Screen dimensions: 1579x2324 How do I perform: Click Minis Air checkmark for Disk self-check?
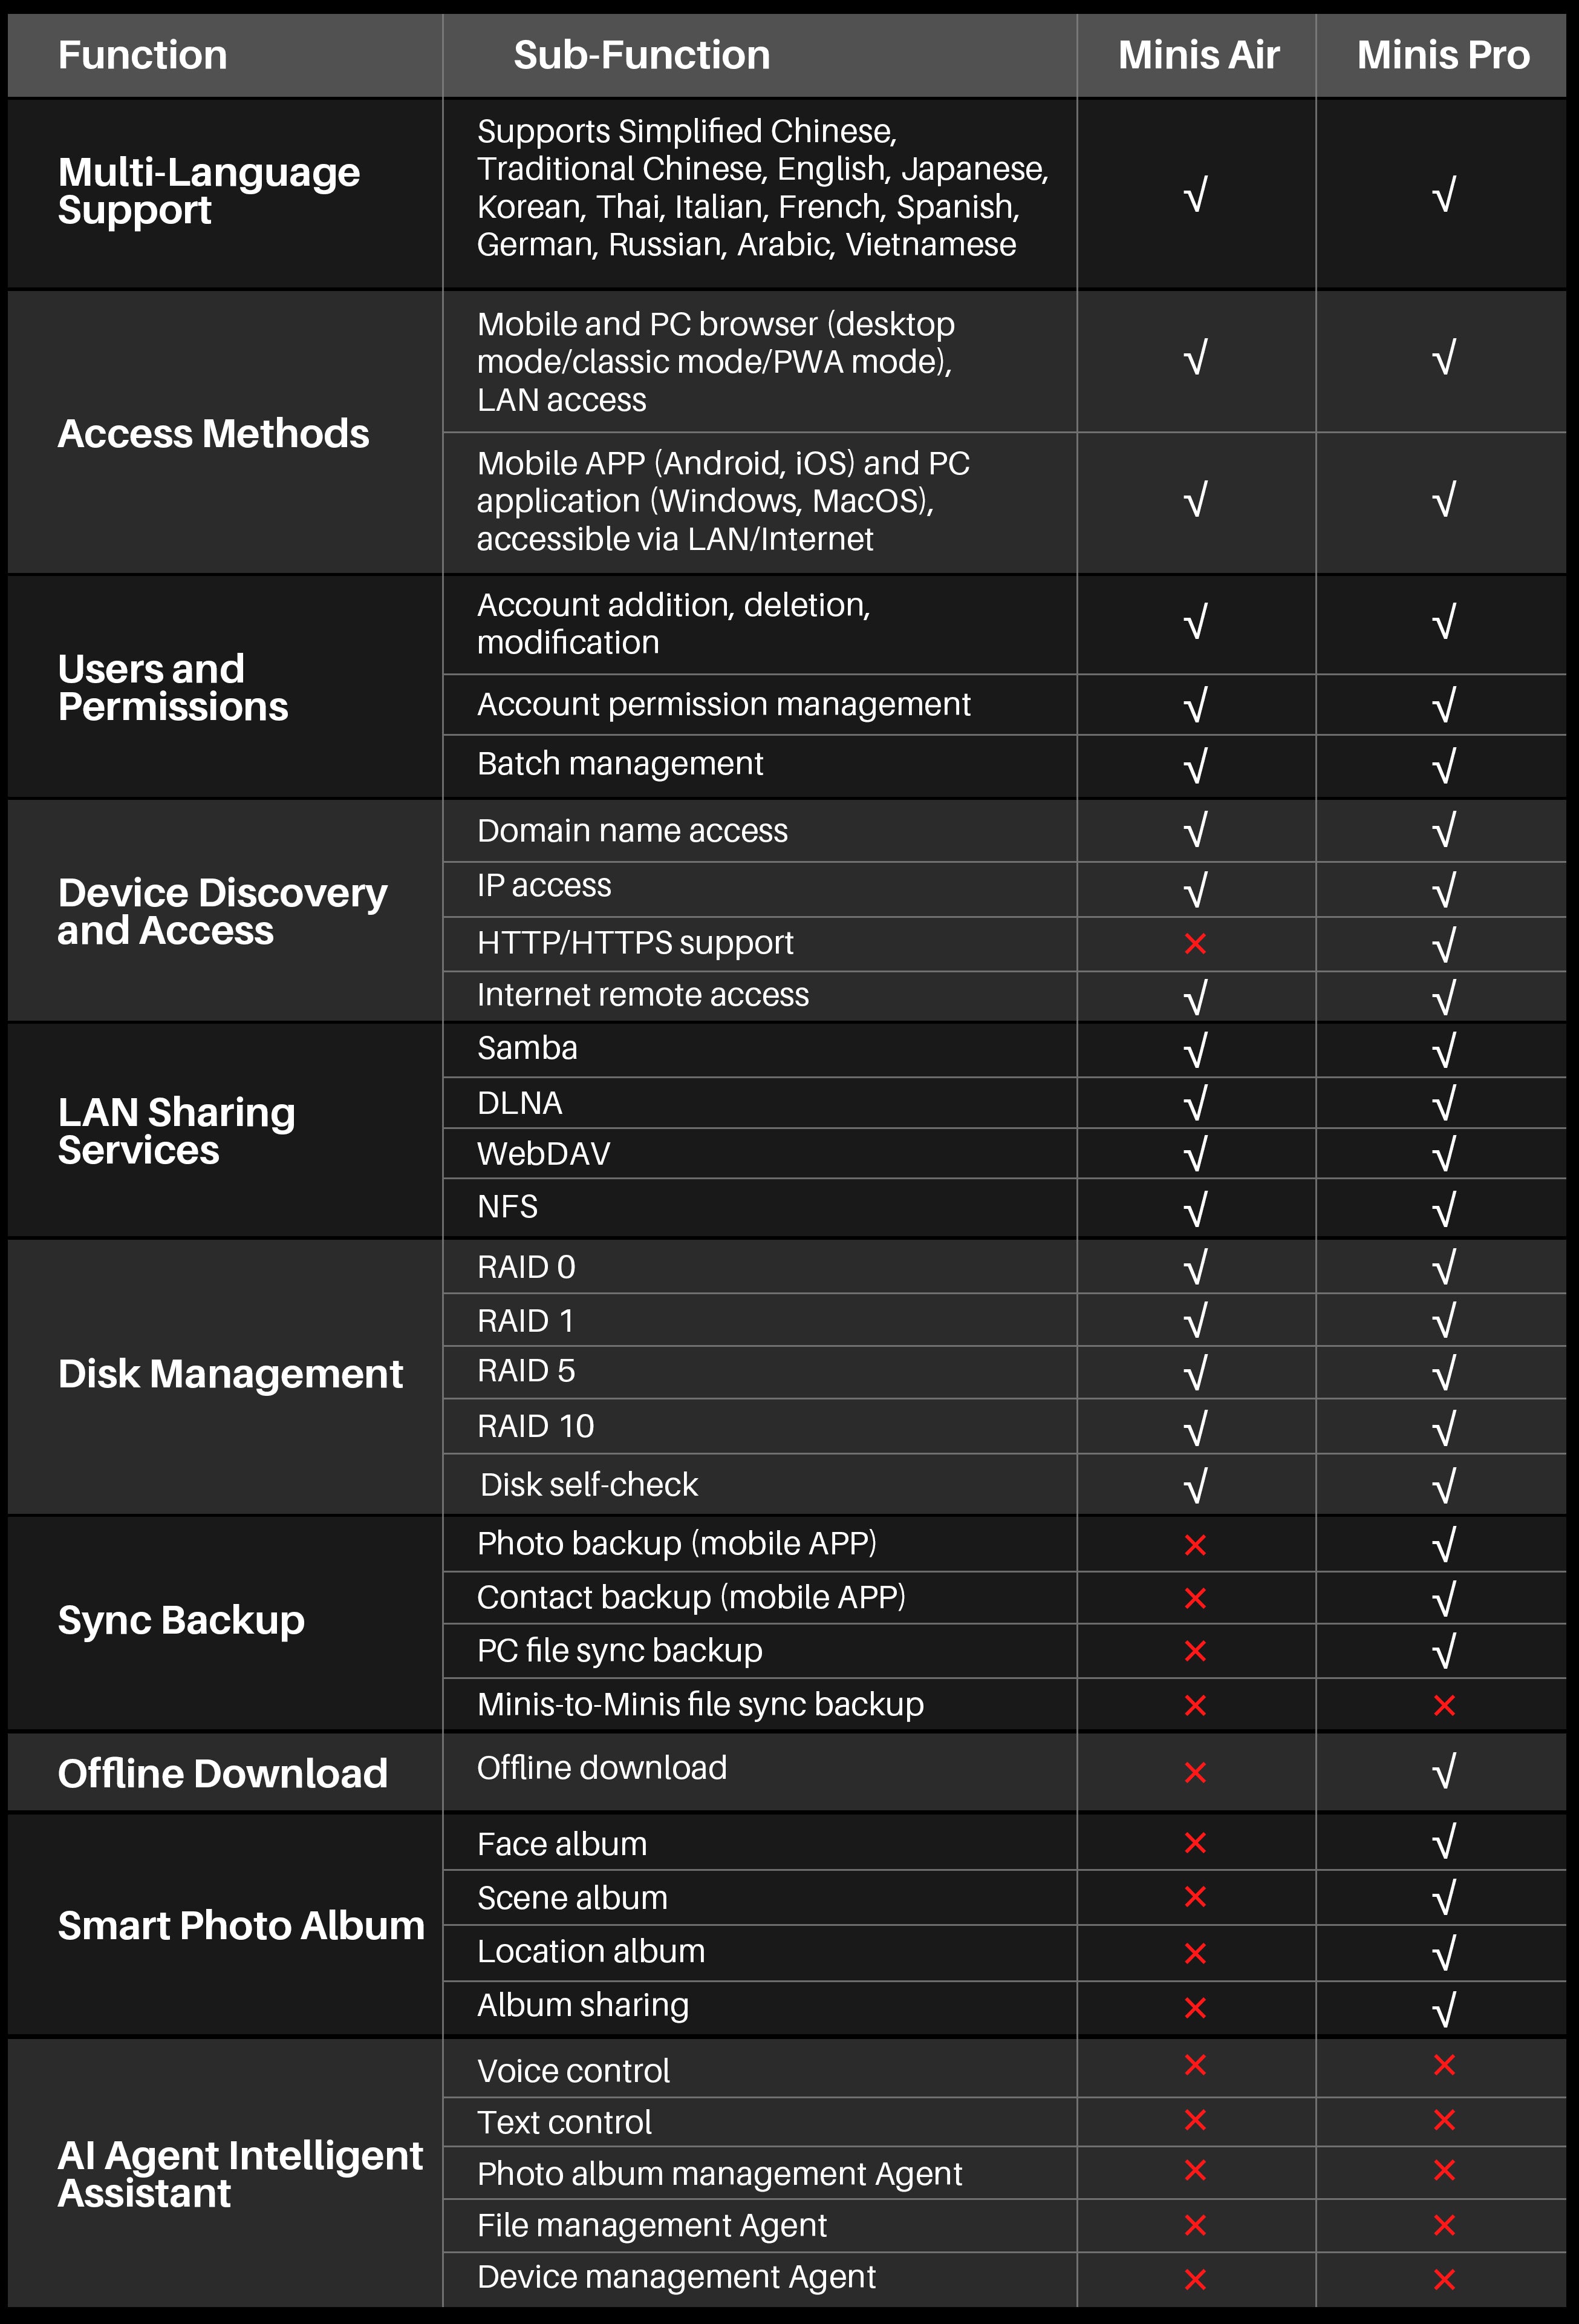tap(1195, 1485)
